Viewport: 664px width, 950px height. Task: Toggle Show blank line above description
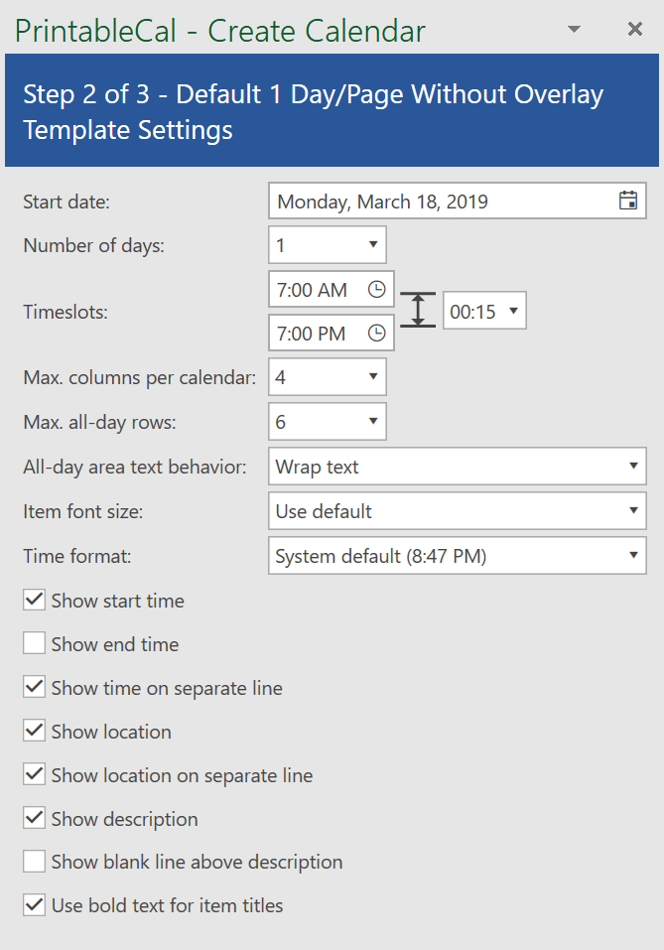click(34, 861)
